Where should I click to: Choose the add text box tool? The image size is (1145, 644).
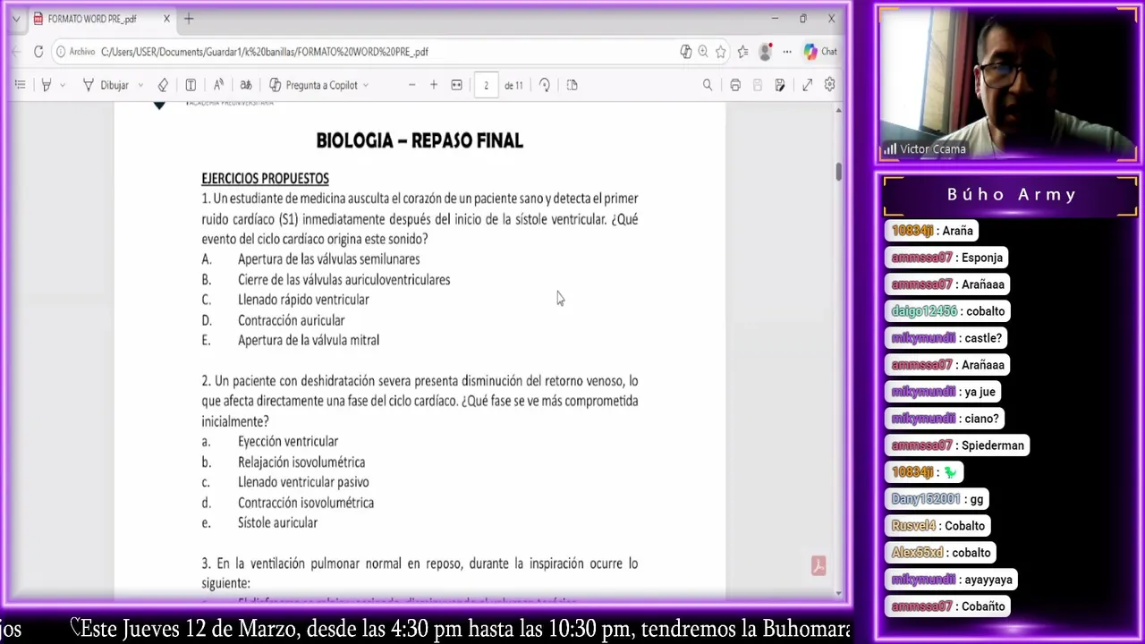[x=191, y=85]
